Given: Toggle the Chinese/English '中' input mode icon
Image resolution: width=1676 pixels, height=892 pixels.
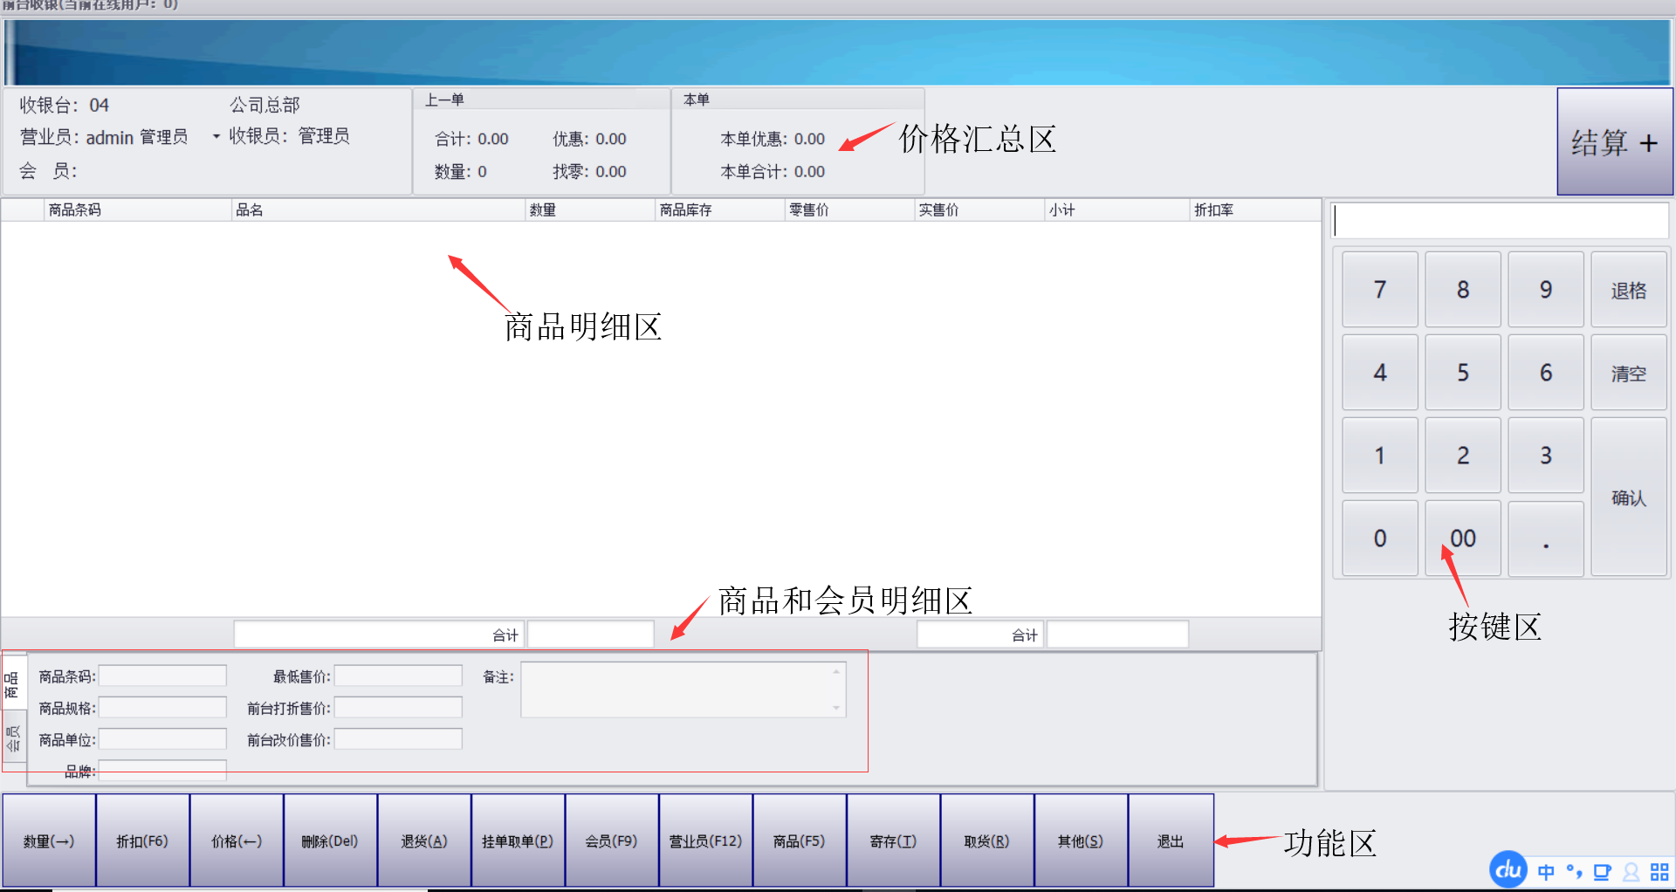Looking at the screenshot, I should click(x=1546, y=872).
